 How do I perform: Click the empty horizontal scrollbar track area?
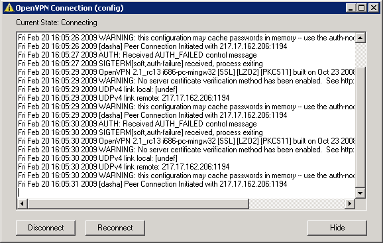coord(297,204)
